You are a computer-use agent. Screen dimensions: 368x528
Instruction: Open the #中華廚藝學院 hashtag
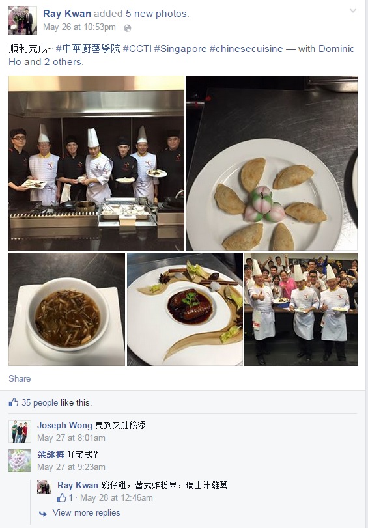[x=88, y=49]
